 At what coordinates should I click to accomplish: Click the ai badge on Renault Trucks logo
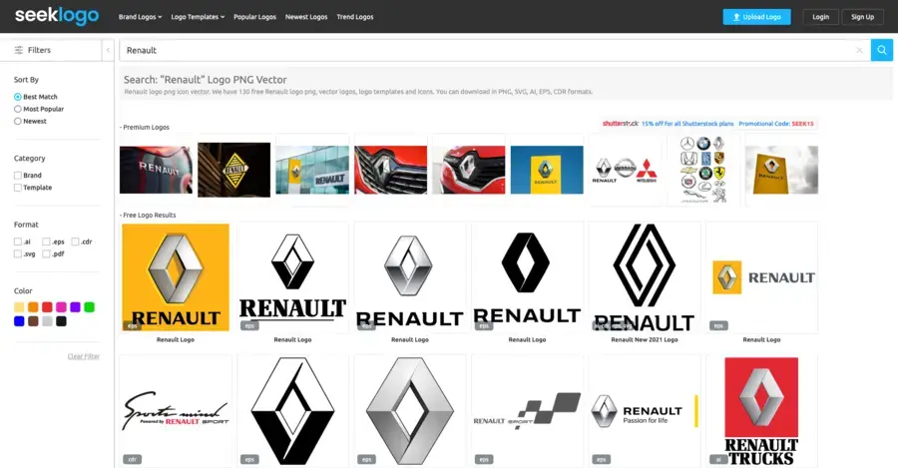point(718,459)
